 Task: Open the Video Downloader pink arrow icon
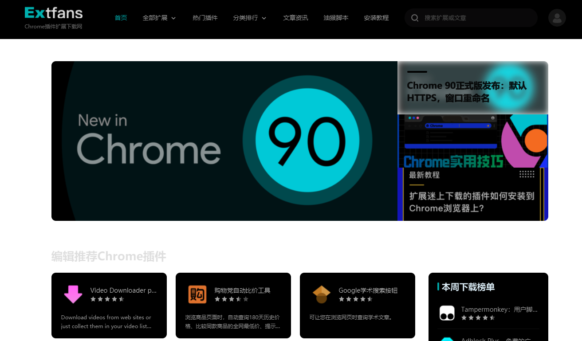[73, 294]
